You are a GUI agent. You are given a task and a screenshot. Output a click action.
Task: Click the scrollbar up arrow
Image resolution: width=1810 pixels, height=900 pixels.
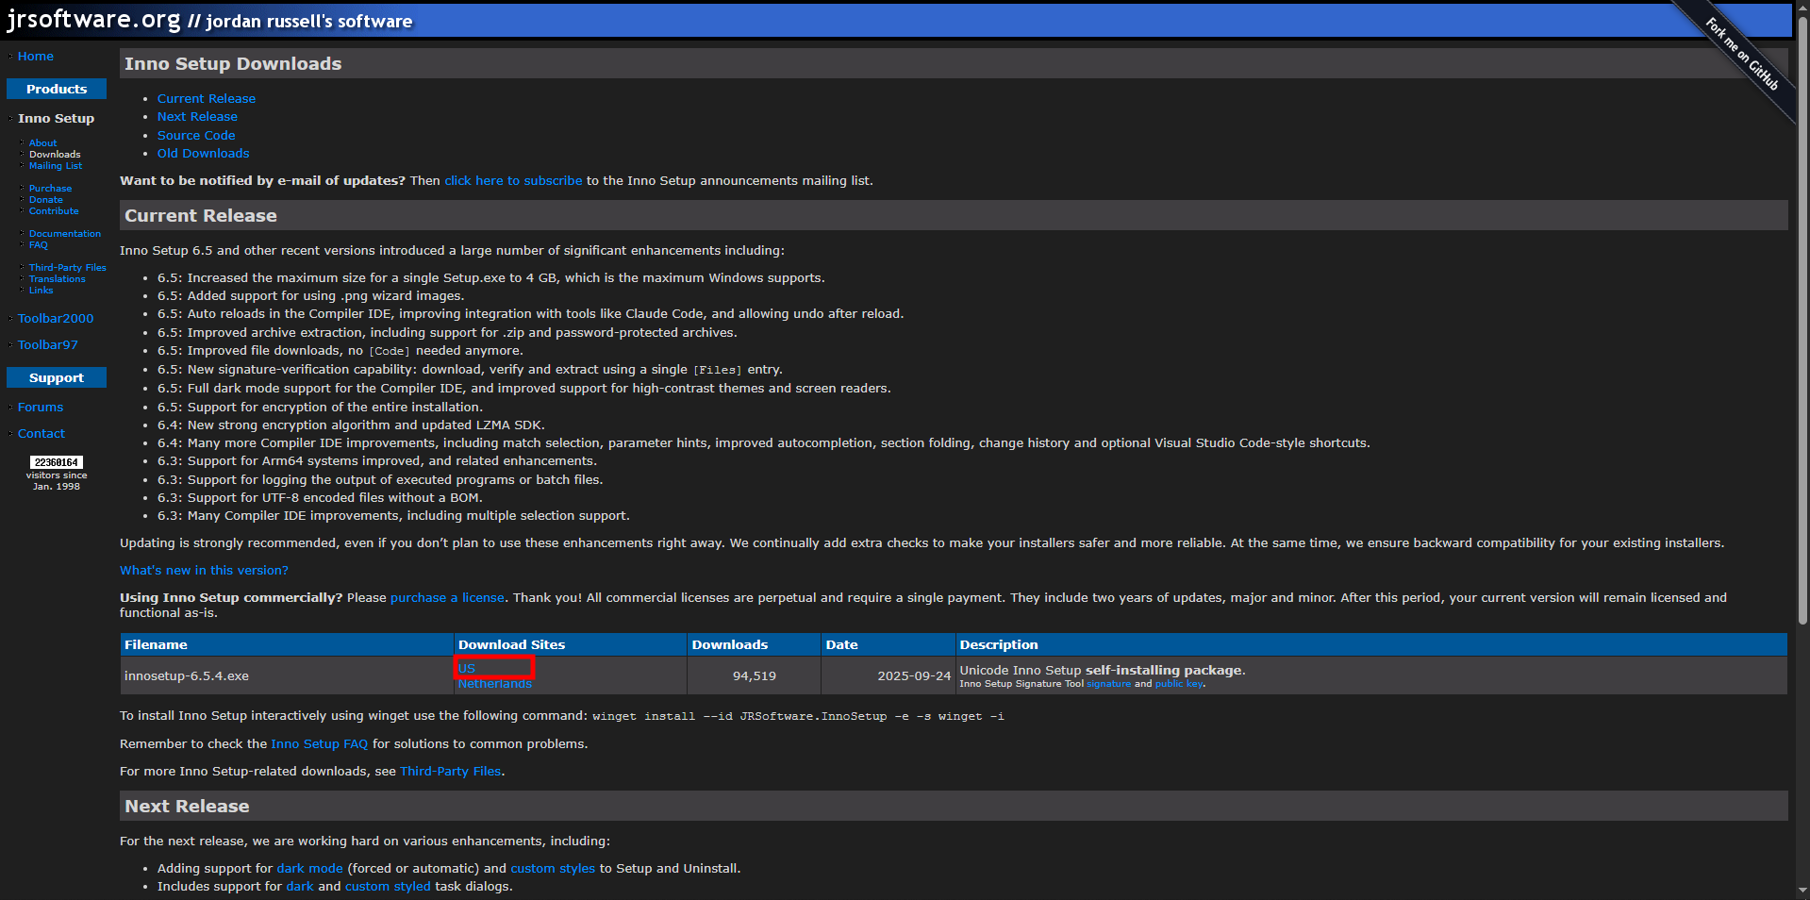(x=1802, y=8)
